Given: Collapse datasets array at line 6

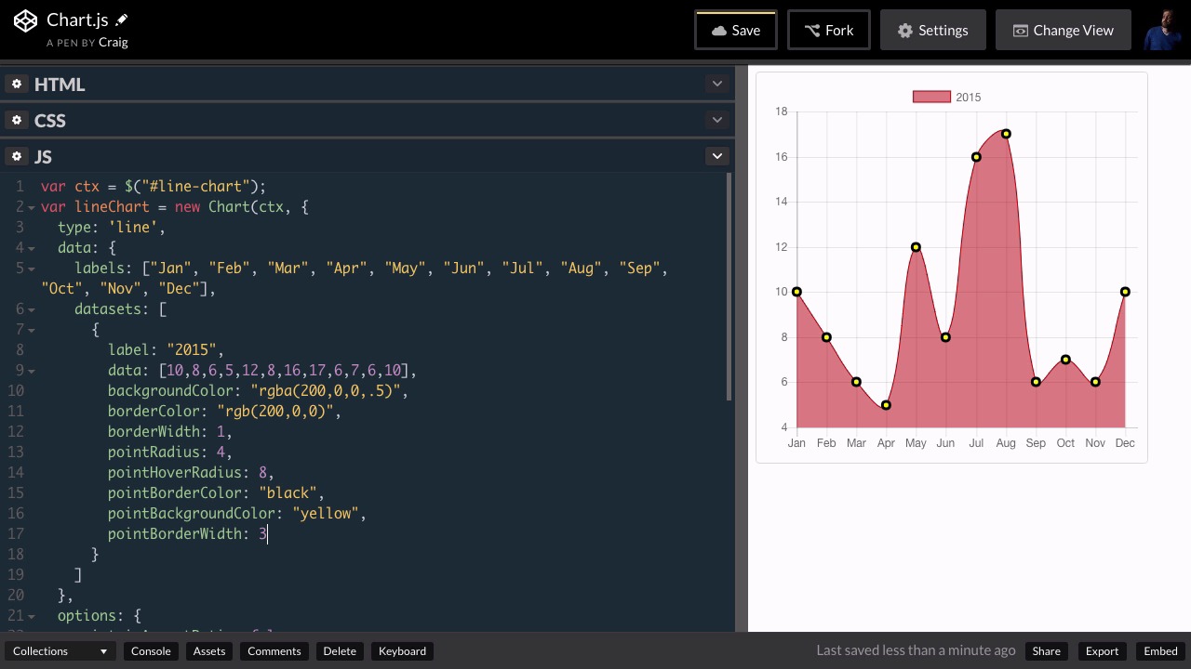Looking at the screenshot, I should tap(32, 309).
